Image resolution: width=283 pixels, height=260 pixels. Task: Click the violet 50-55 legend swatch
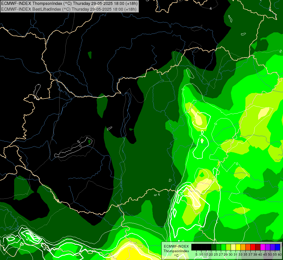(x=273, y=247)
